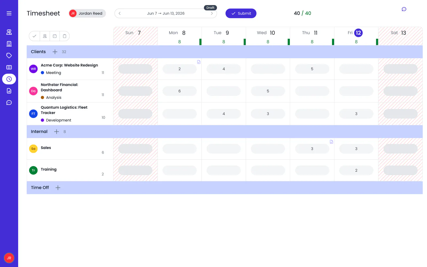This screenshot has width=427, height=267.
Task: Select the Fri 12 column header
Action: 356,36
